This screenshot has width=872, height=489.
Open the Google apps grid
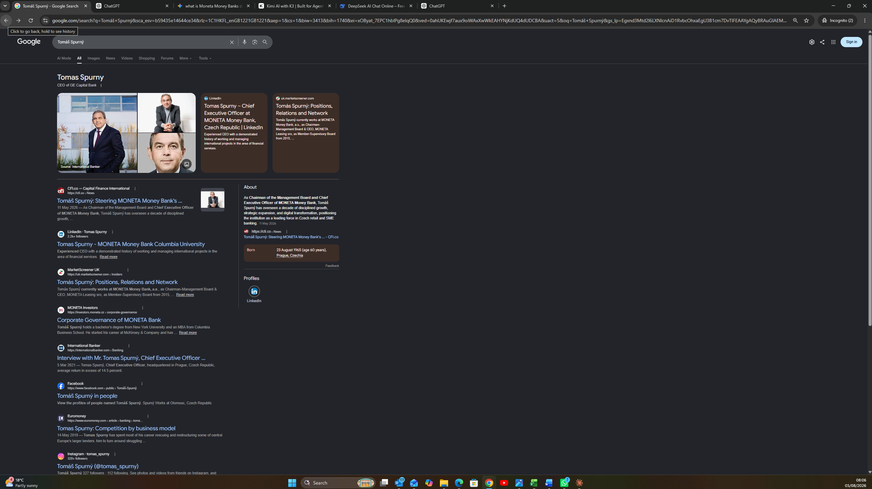[833, 42]
